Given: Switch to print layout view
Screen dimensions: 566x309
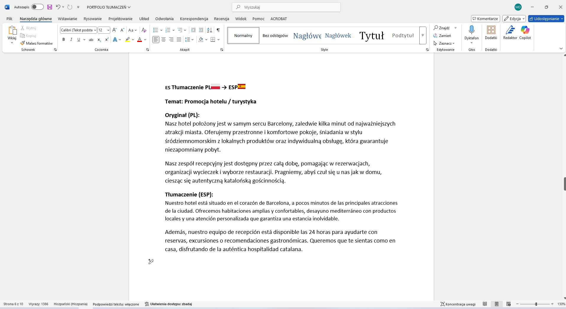Looking at the screenshot, I should click(497, 304).
